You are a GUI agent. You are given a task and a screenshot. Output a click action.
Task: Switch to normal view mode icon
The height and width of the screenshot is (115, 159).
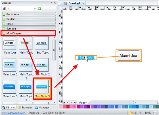(131, 113)
